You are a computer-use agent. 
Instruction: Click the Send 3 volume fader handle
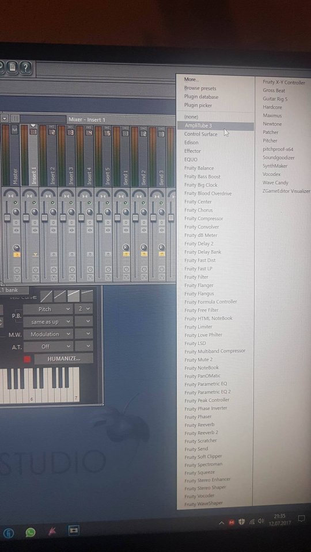pyautogui.click(x=153, y=217)
